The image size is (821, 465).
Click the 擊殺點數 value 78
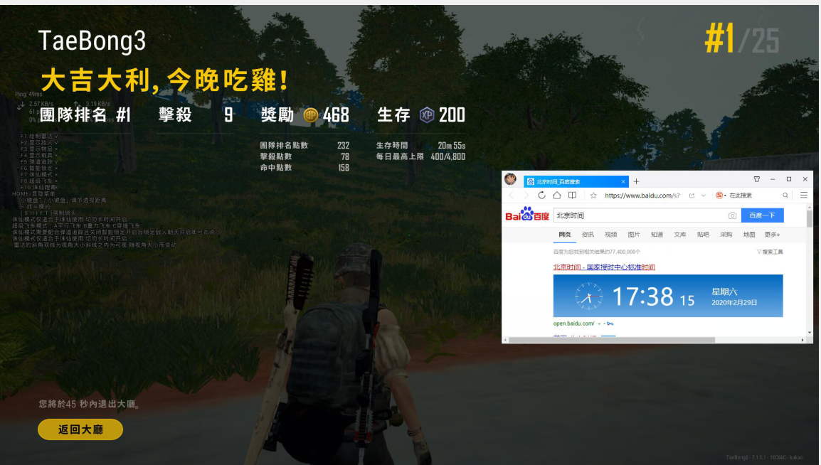tap(345, 156)
